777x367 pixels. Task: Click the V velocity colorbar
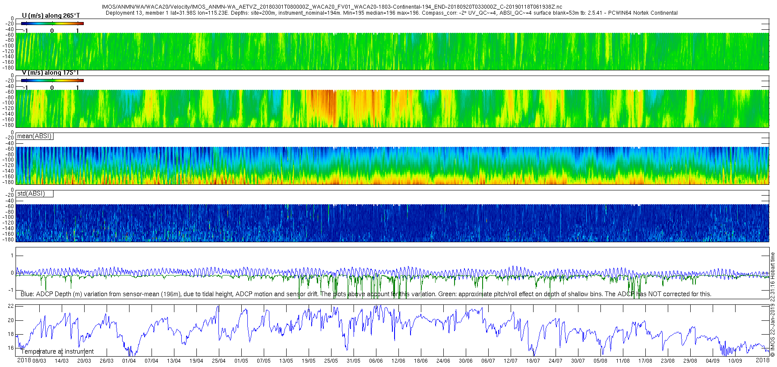[52, 81]
